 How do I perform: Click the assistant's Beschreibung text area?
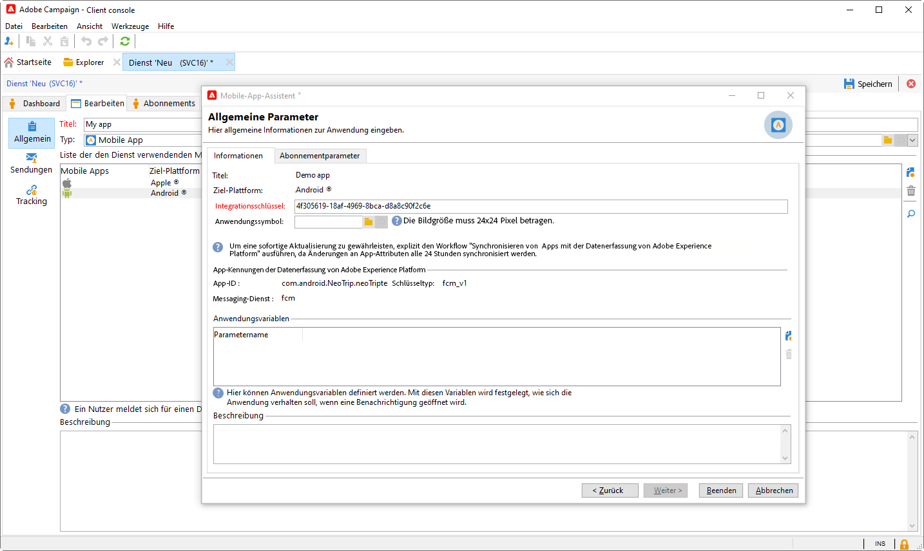click(497, 444)
